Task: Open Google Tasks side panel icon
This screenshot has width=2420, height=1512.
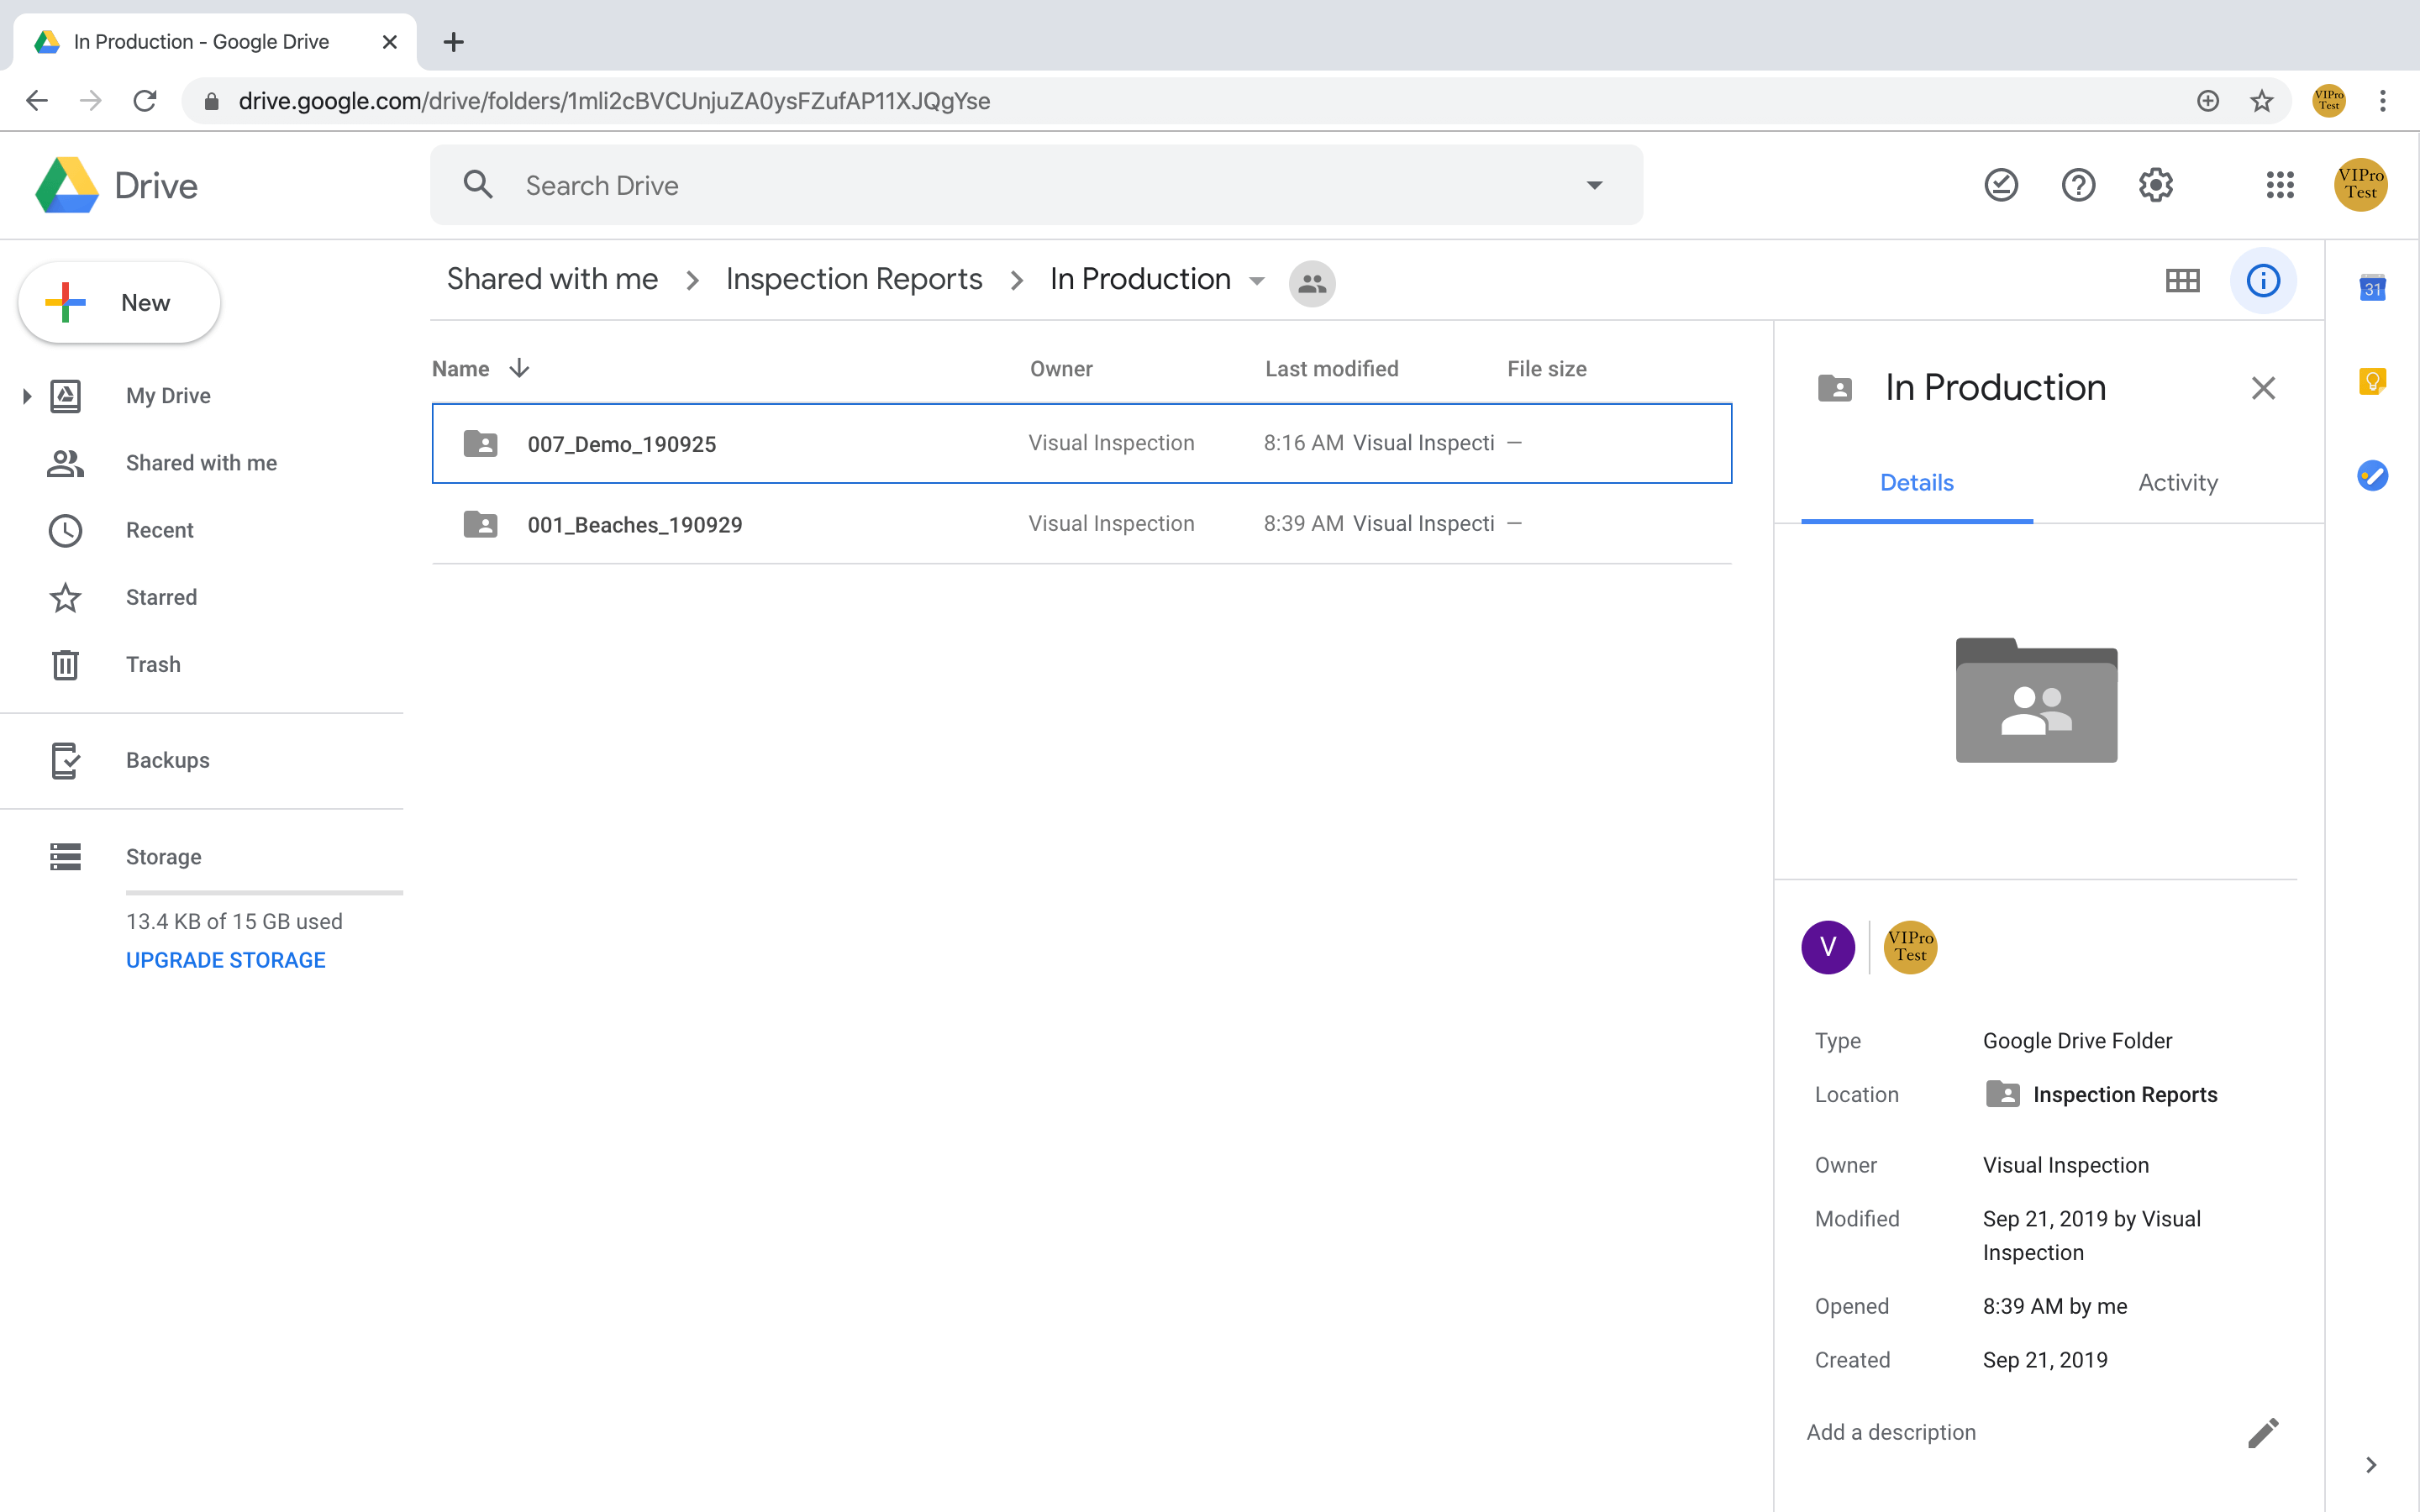Action: [2372, 475]
